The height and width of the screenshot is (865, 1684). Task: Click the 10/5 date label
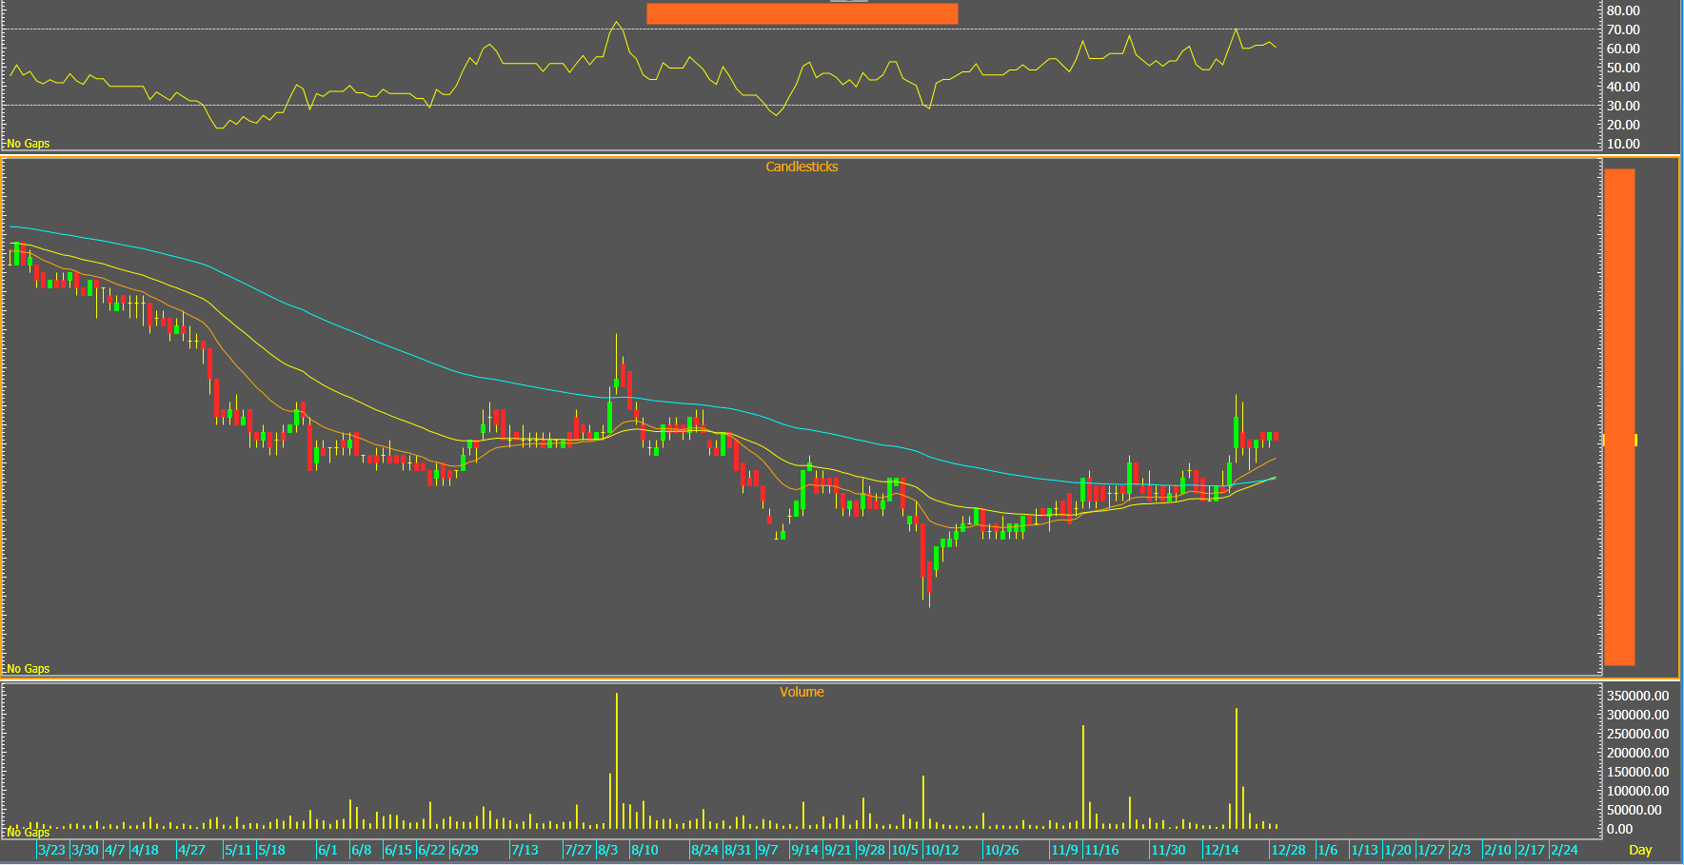[904, 850]
